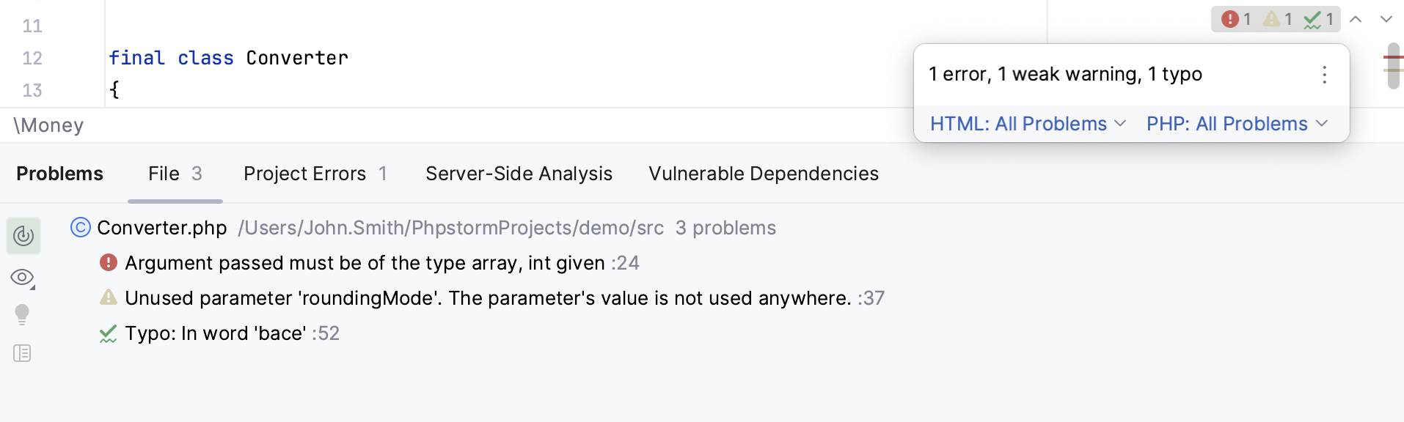The height and width of the screenshot is (422, 1404).
Task: Switch to the Server-Side Analysis tab
Action: 519,174
